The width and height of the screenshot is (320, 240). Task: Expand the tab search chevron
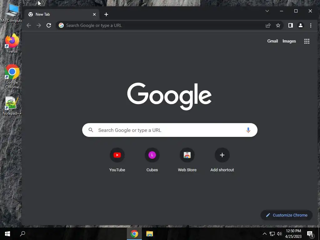click(x=267, y=11)
